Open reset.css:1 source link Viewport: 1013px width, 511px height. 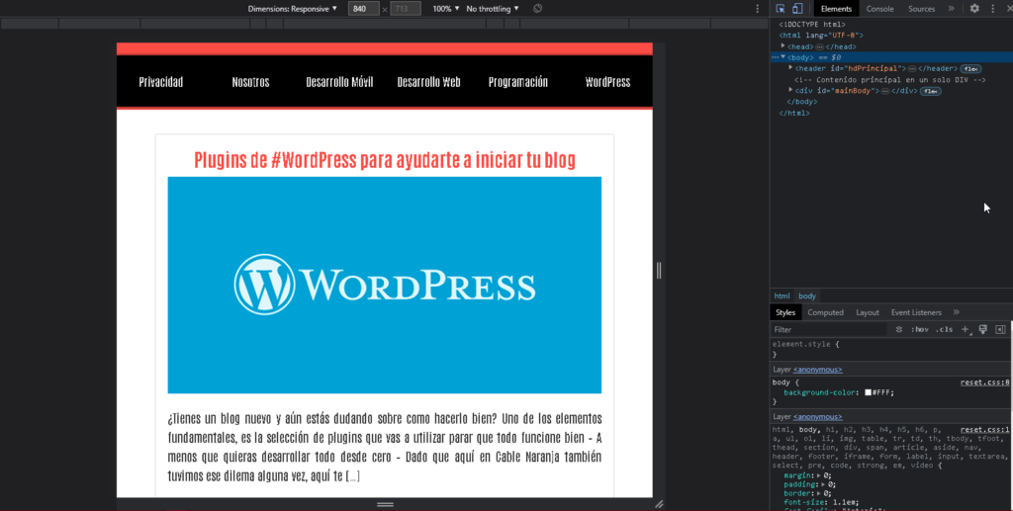(x=984, y=430)
